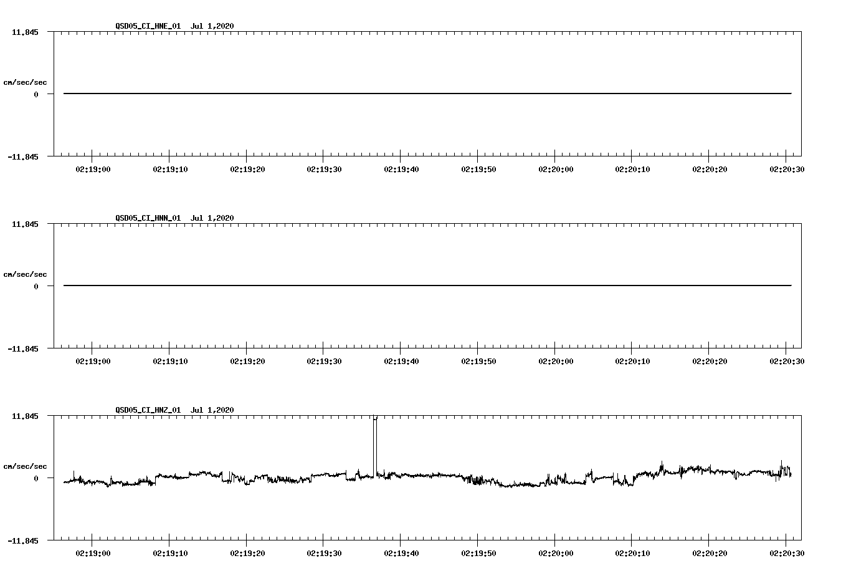The image size is (846, 576).
Task: Pick the 02:20:00 time label under HNZ plot
Action: [556, 553]
